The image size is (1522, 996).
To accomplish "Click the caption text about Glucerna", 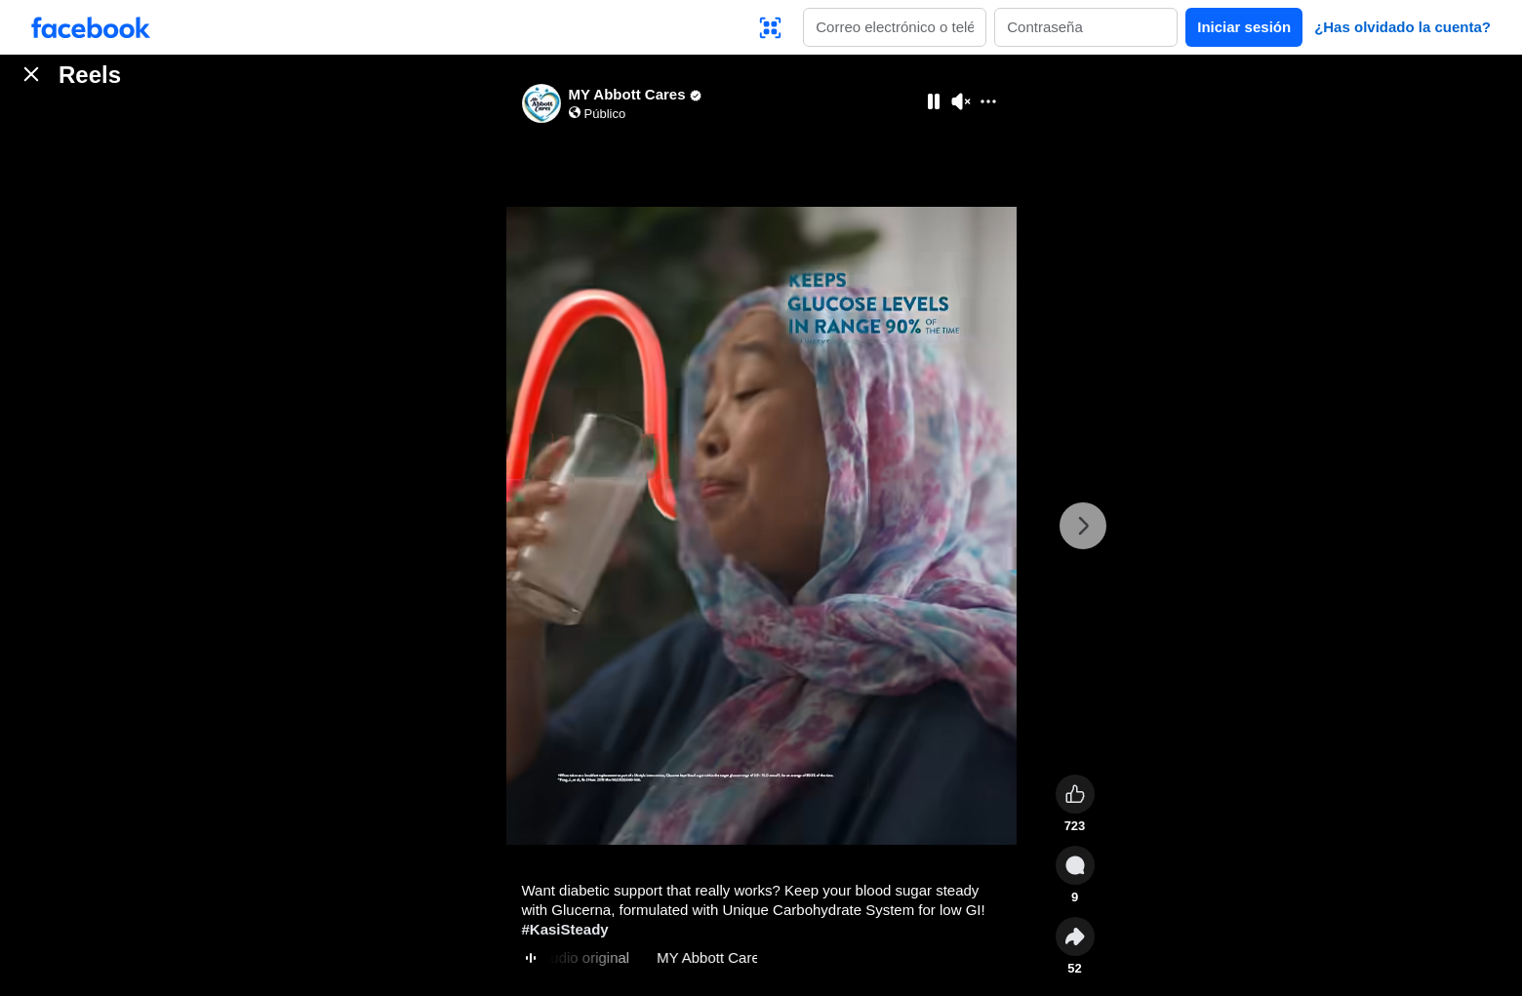I will 753,900.
